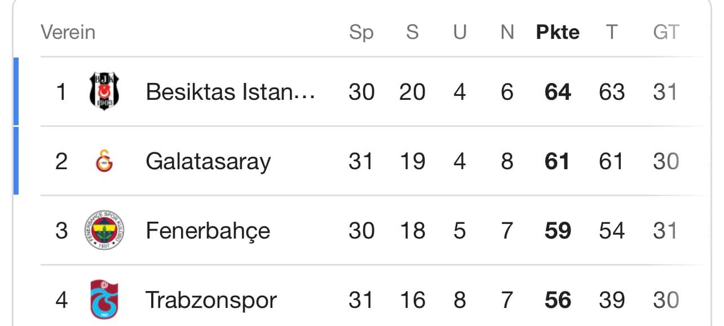The width and height of the screenshot is (724, 326).
Task: Open the Besiktas Istanbul team name link
Action: point(230,91)
